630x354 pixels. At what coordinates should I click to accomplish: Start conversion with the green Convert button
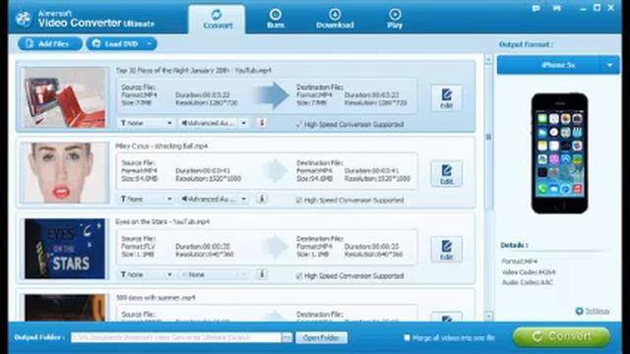[x=562, y=336]
